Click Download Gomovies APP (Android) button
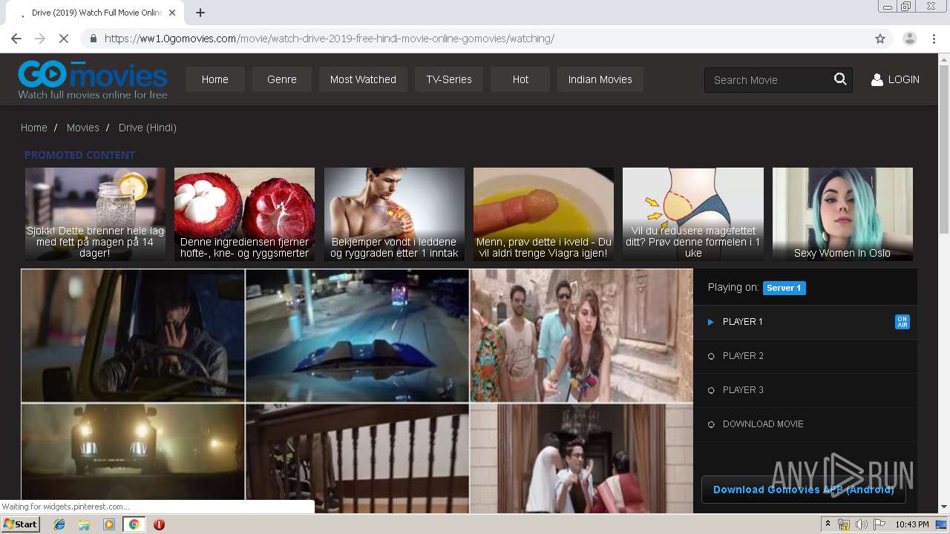 [x=803, y=489]
